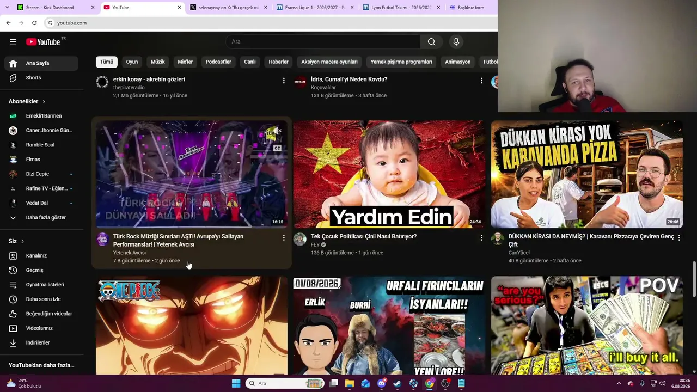Open more options for Tek Çocuk Politikası video
The width and height of the screenshot is (697, 392).
tap(481, 238)
